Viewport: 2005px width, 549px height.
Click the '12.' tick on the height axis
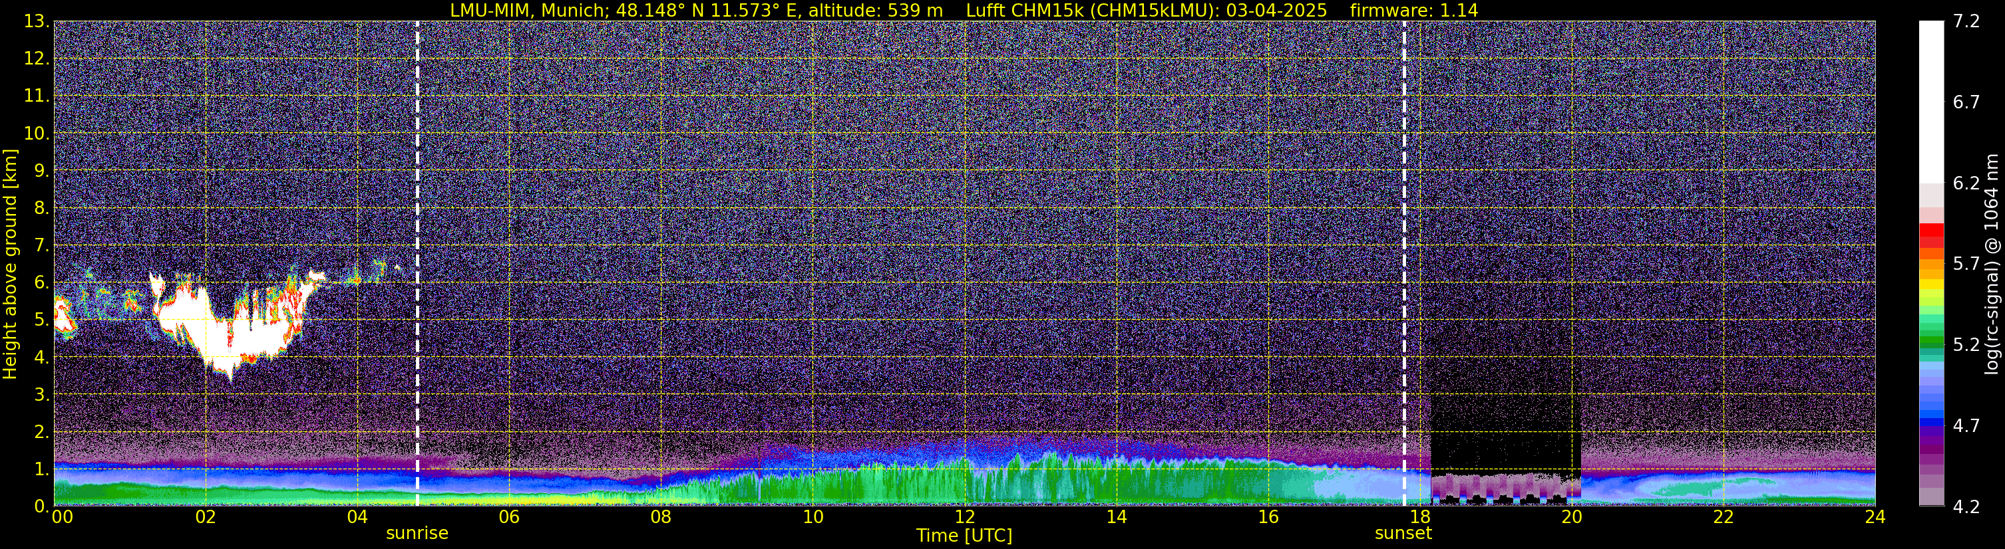(37, 58)
